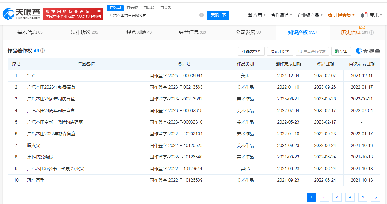Select the 知识产权 tab

303,32
